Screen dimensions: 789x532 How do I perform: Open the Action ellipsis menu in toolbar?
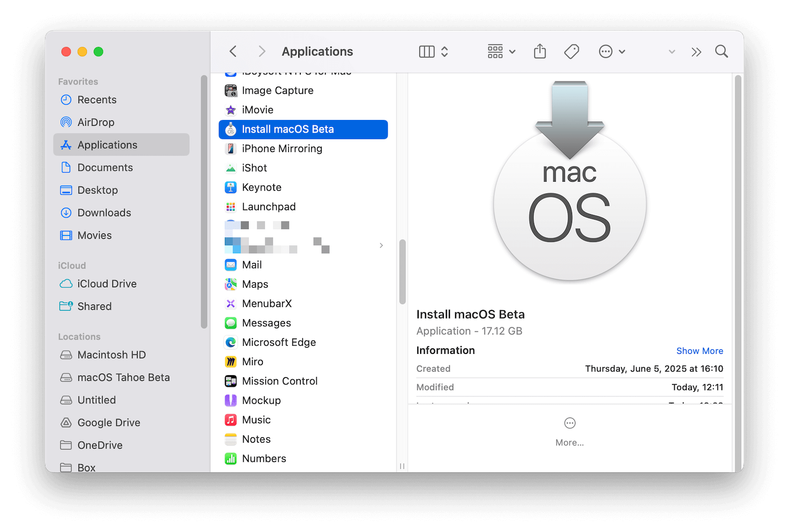(x=611, y=51)
